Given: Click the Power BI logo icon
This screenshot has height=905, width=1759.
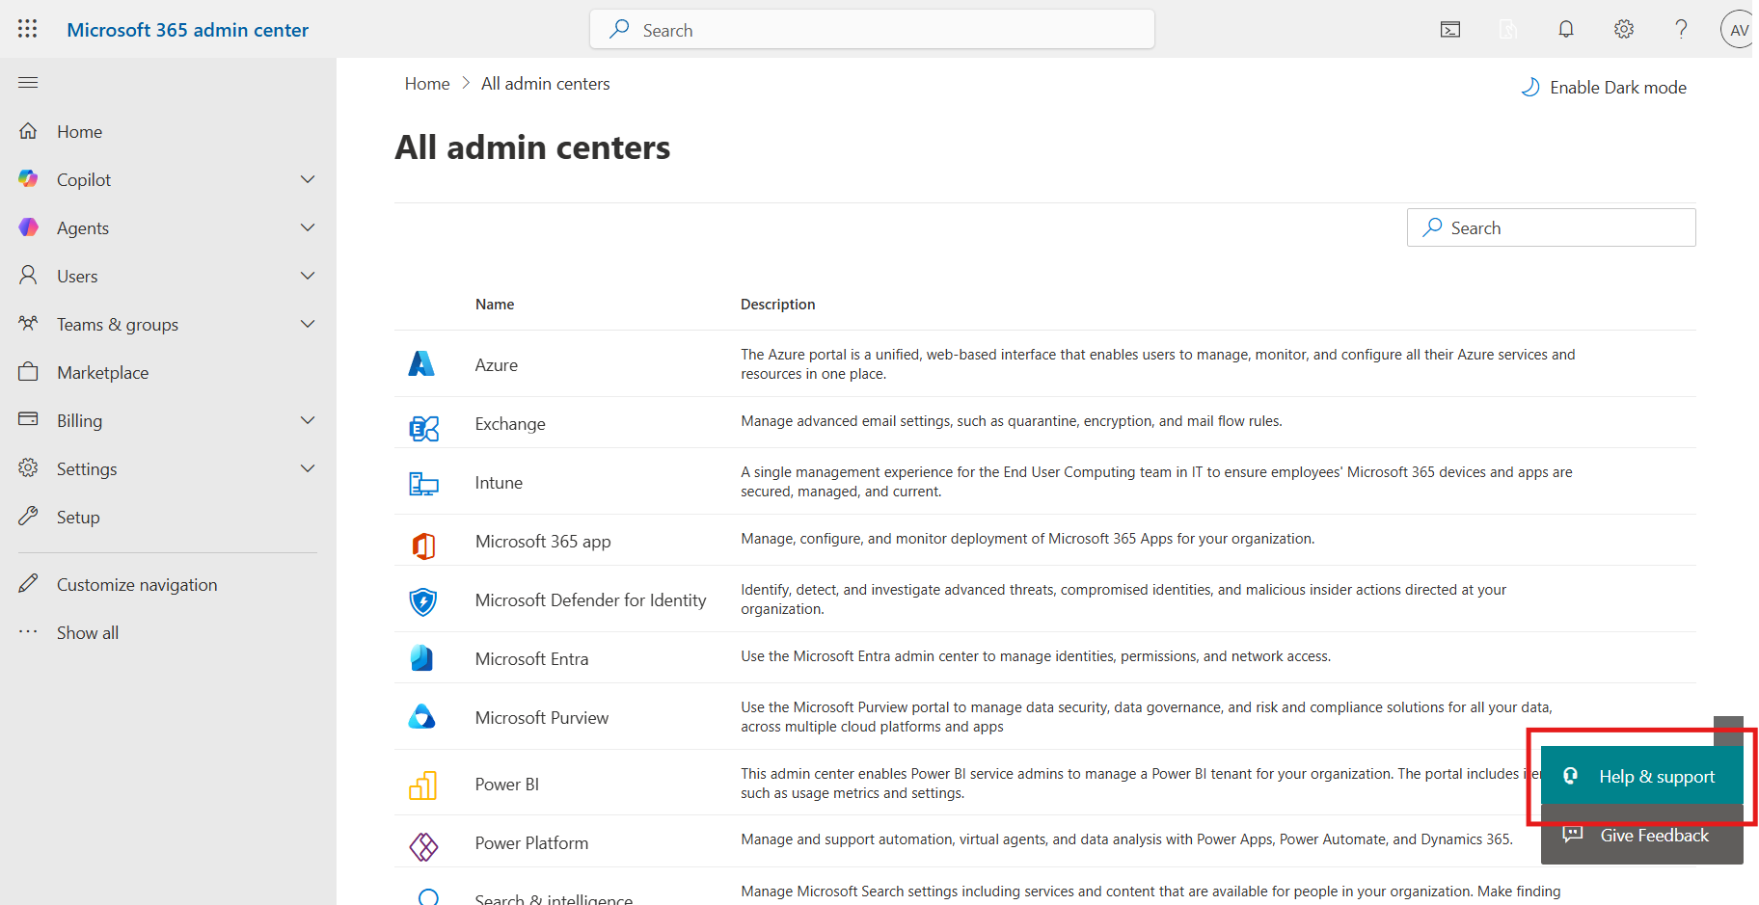Looking at the screenshot, I should point(423,785).
